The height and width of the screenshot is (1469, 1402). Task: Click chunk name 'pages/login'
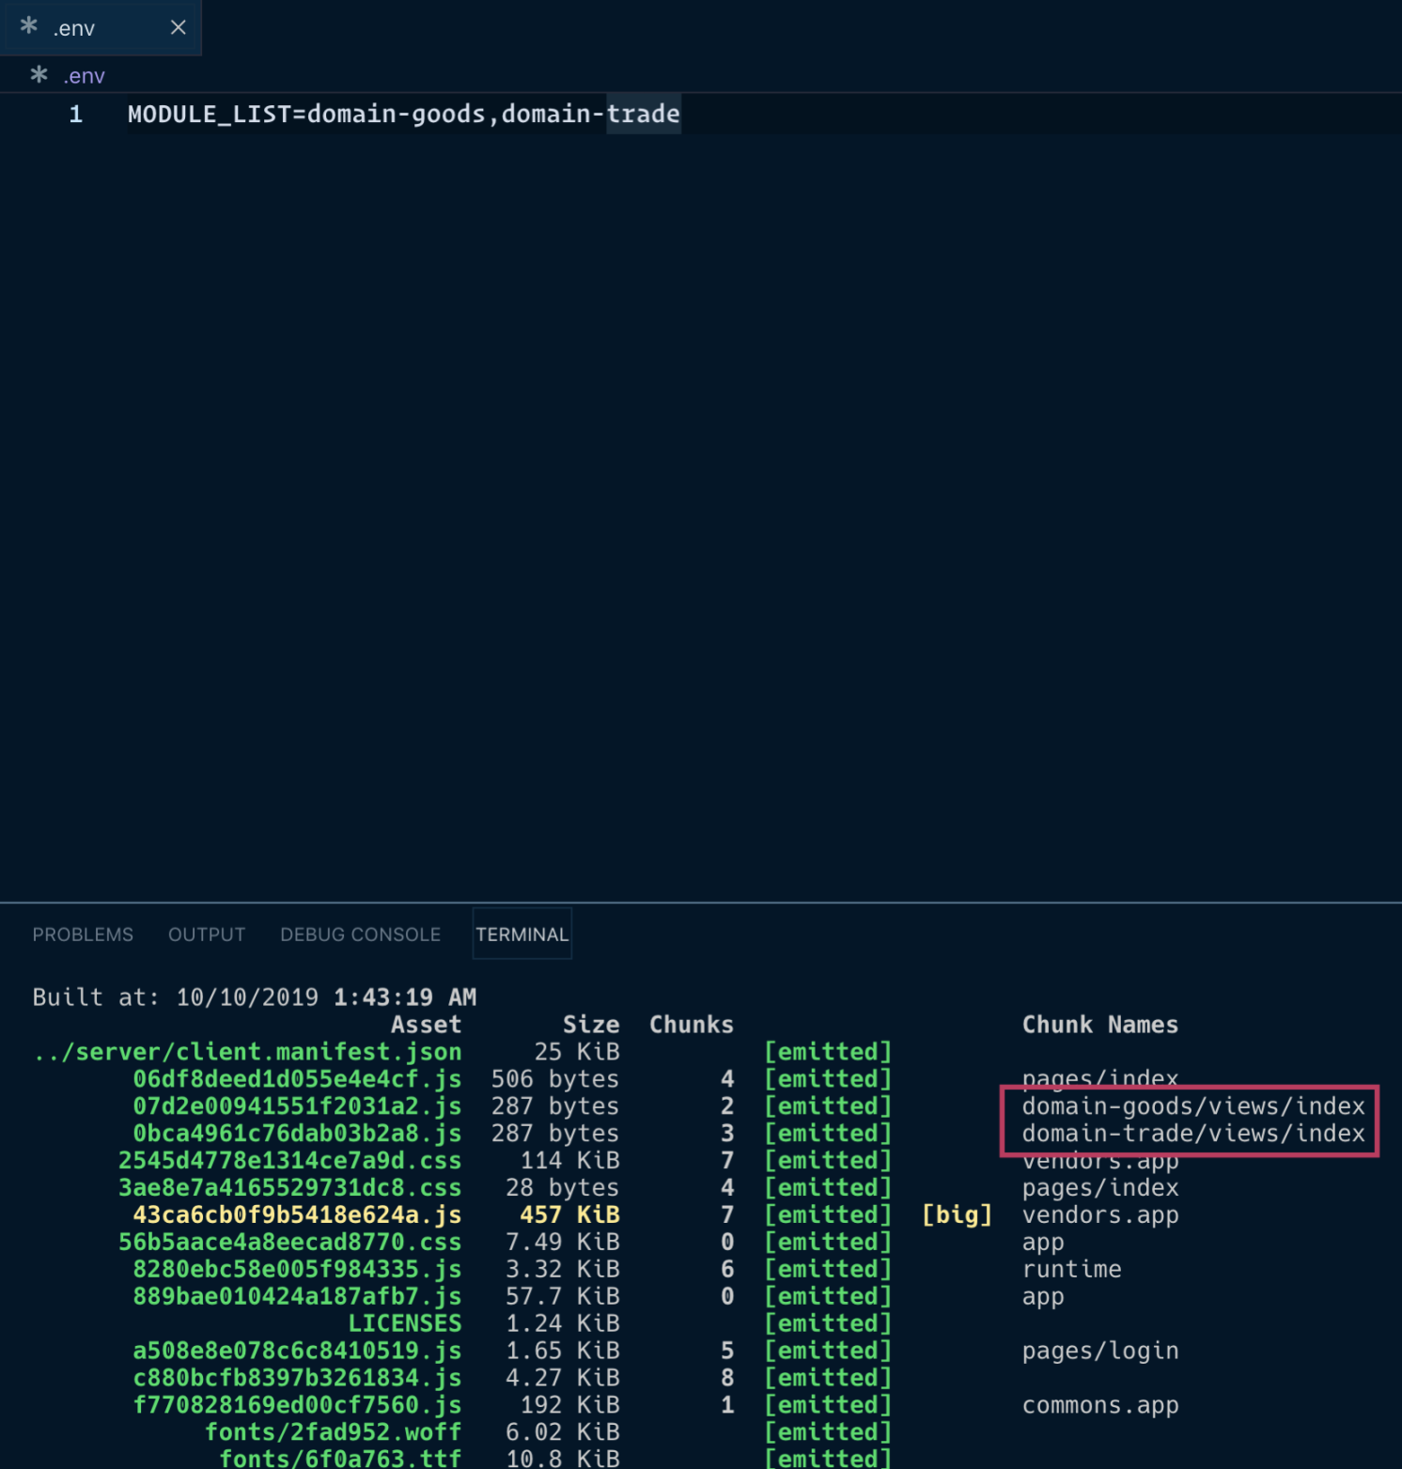tap(1100, 1352)
